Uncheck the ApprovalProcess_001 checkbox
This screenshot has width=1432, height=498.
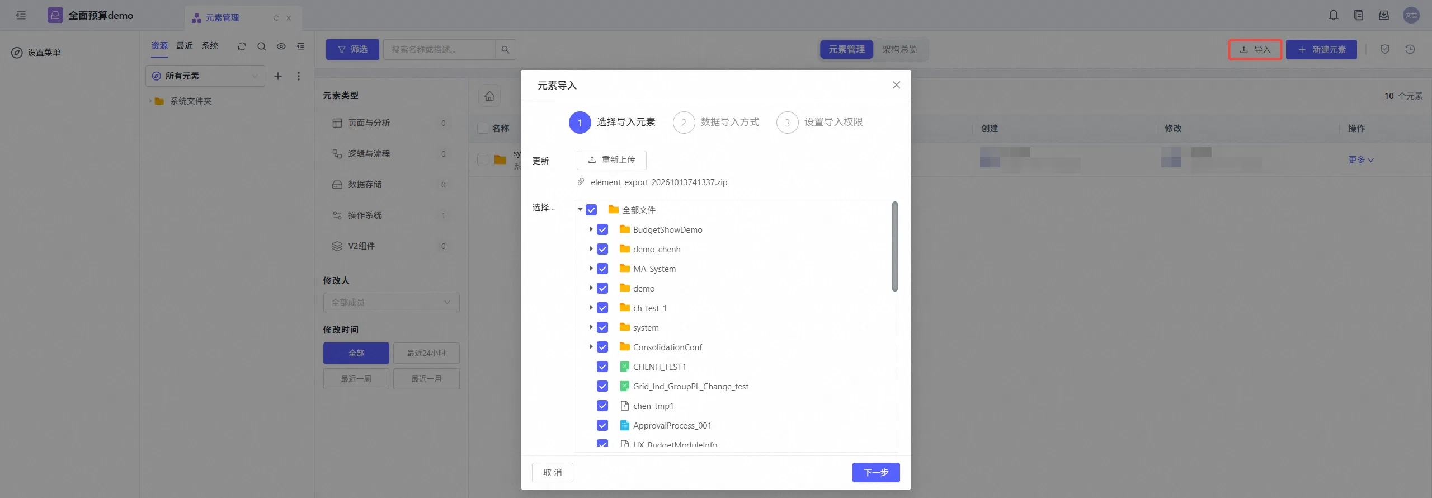pyautogui.click(x=602, y=425)
